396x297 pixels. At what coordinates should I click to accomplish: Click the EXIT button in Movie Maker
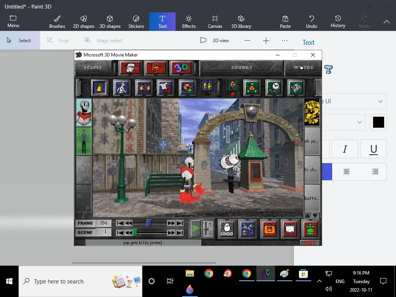coord(310,243)
